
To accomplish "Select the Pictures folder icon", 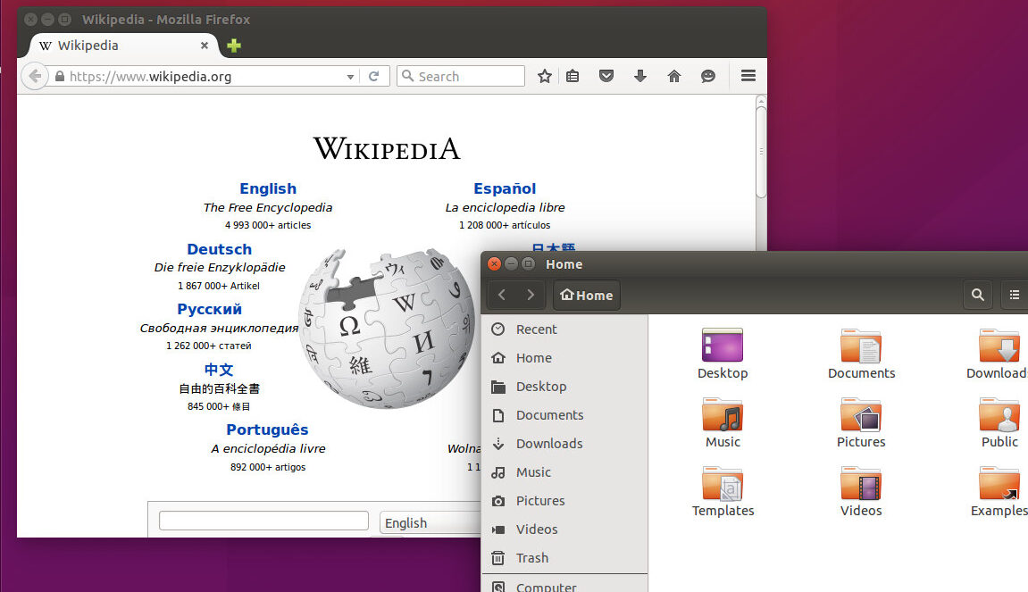I will (x=861, y=415).
